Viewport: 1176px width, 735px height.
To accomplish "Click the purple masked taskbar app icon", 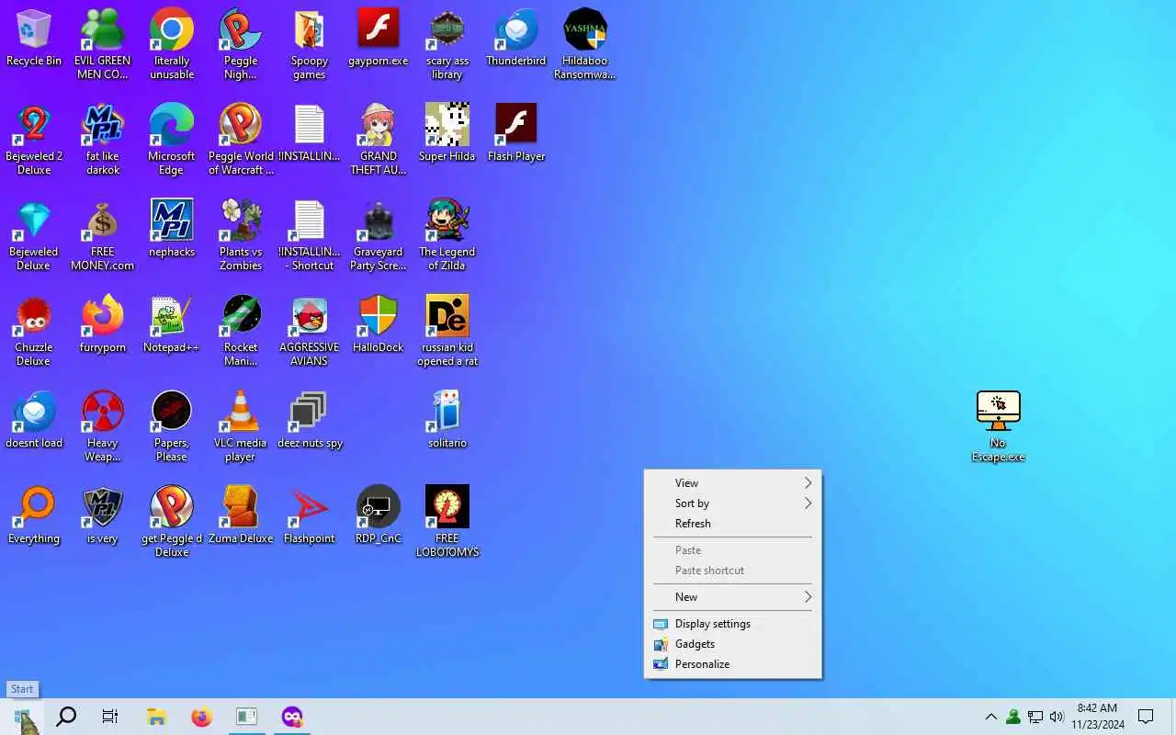I will coord(292,717).
